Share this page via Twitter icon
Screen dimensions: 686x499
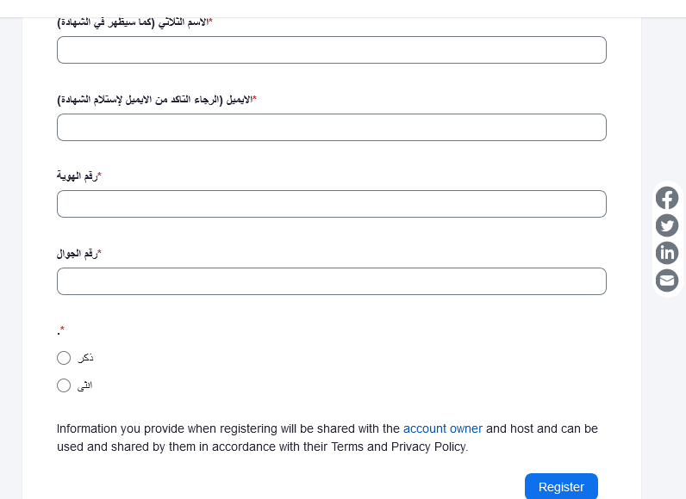tap(667, 225)
